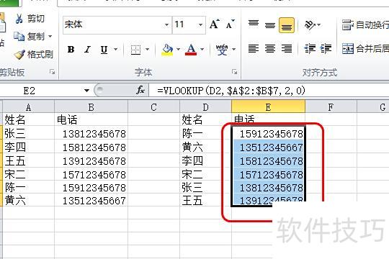The image size is (389, 259).
Task: Click the active cell E2 showing 15912345678
Action: coord(268,133)
